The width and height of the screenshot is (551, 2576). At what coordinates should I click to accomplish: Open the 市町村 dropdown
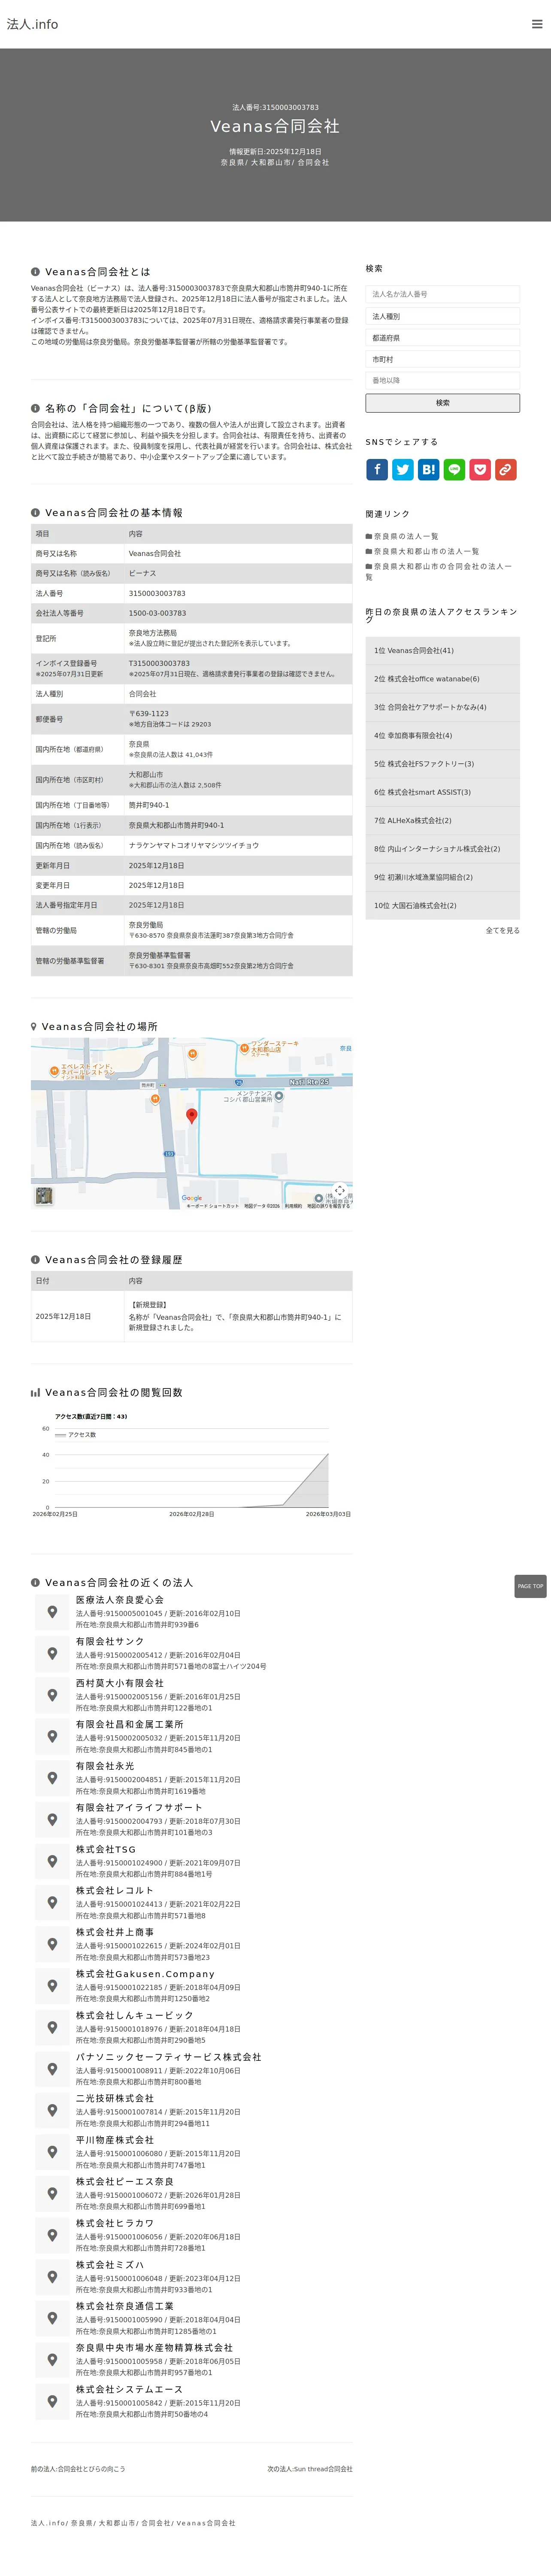(442, 359)
